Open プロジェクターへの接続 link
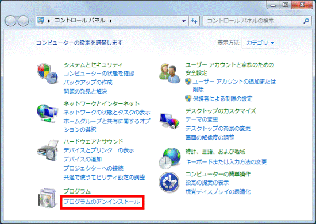This screenshot has height=224, width=316. click(94, 168)
